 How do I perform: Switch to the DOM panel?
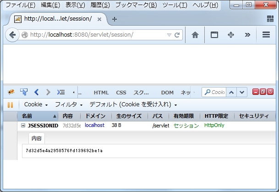[167, 93]
